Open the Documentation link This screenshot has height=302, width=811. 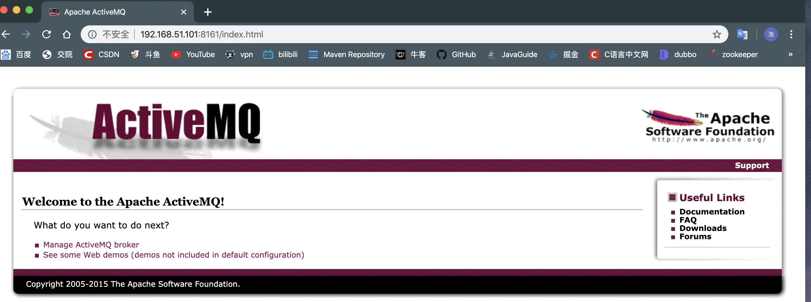point(712,212)
